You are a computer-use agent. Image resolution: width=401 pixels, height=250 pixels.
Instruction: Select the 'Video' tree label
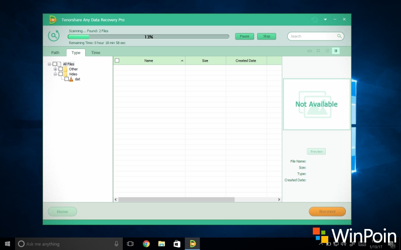click(x=73, y=74)
